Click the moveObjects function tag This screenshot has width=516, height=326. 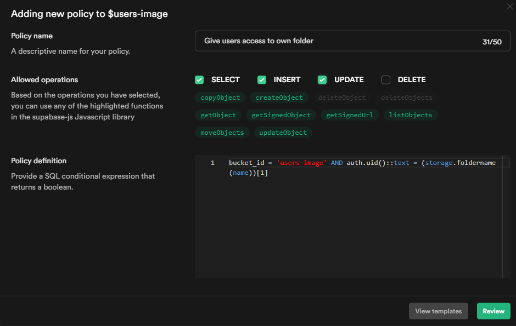[x=222, y=133]
